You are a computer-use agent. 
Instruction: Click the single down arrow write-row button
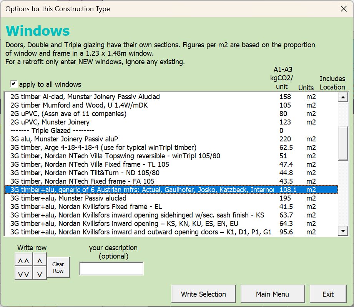40,274
